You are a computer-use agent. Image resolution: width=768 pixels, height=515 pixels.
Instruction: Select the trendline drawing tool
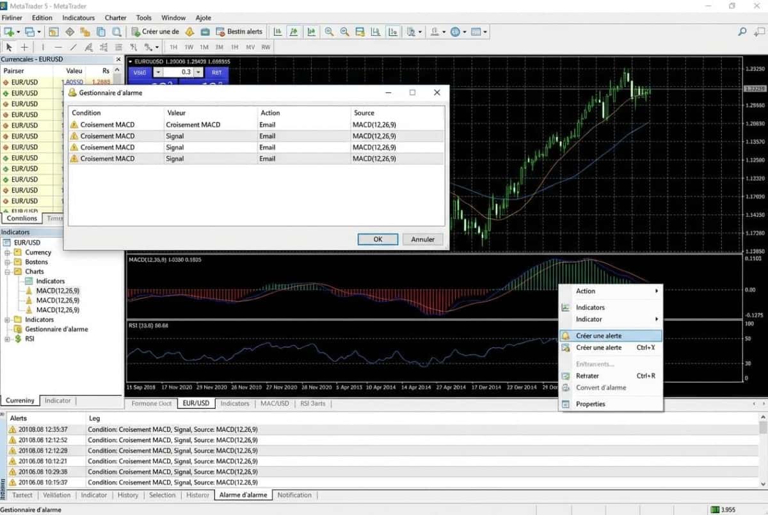74,47
